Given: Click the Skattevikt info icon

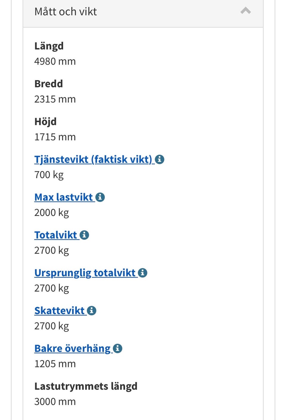Looking at the screenshot, I should [91, 311].
